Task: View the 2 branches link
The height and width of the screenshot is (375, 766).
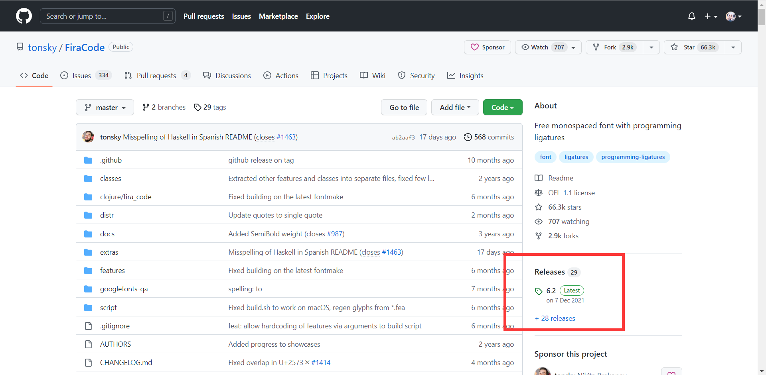Action: point(164,107)
